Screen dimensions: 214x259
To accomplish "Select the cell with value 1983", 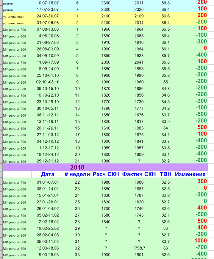I will pos(139,128).
